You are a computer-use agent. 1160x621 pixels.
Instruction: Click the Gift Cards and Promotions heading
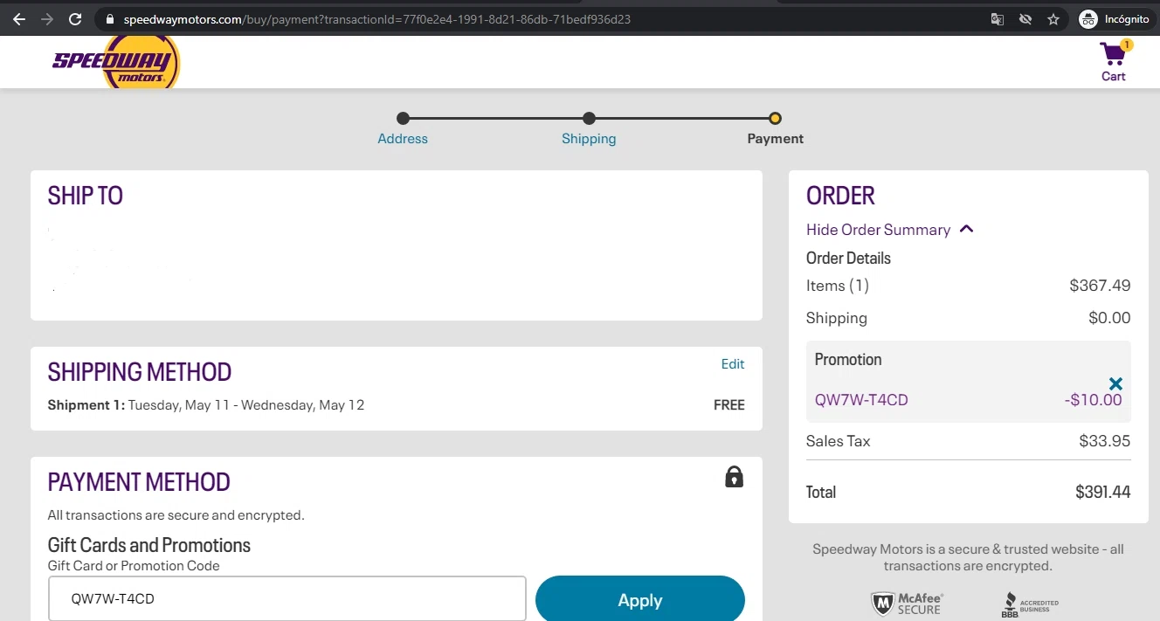tap(149, 545)
